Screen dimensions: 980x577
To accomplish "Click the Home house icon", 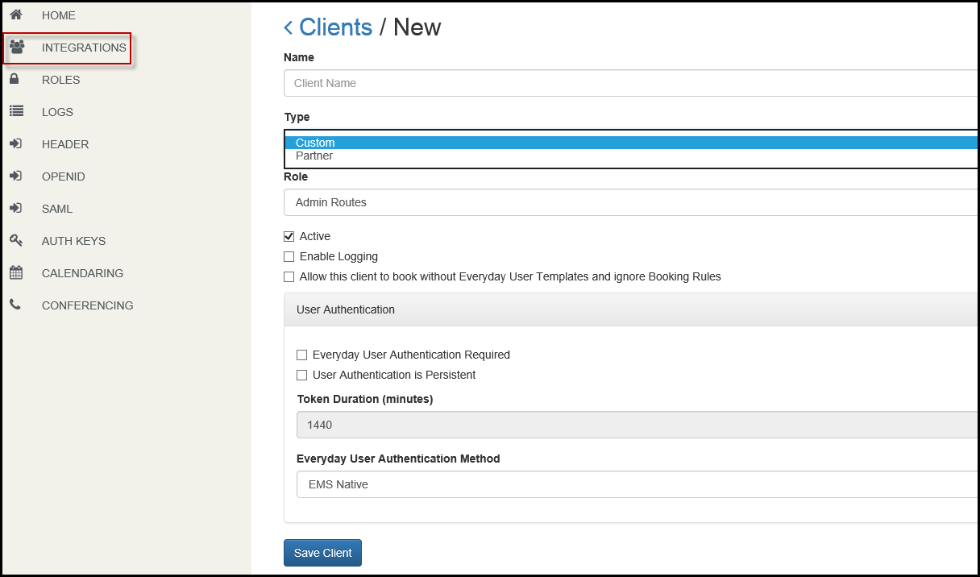I will pos(18,15).
